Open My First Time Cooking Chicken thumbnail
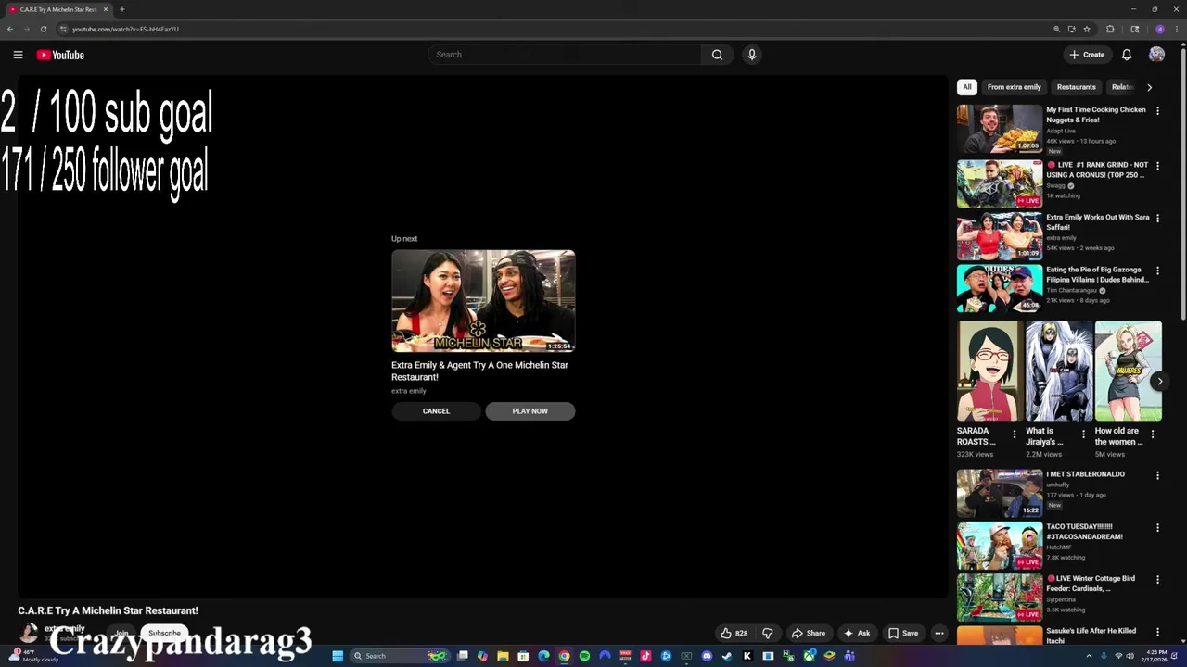This screenshot has width=1187, height=667. point(1000,129)
